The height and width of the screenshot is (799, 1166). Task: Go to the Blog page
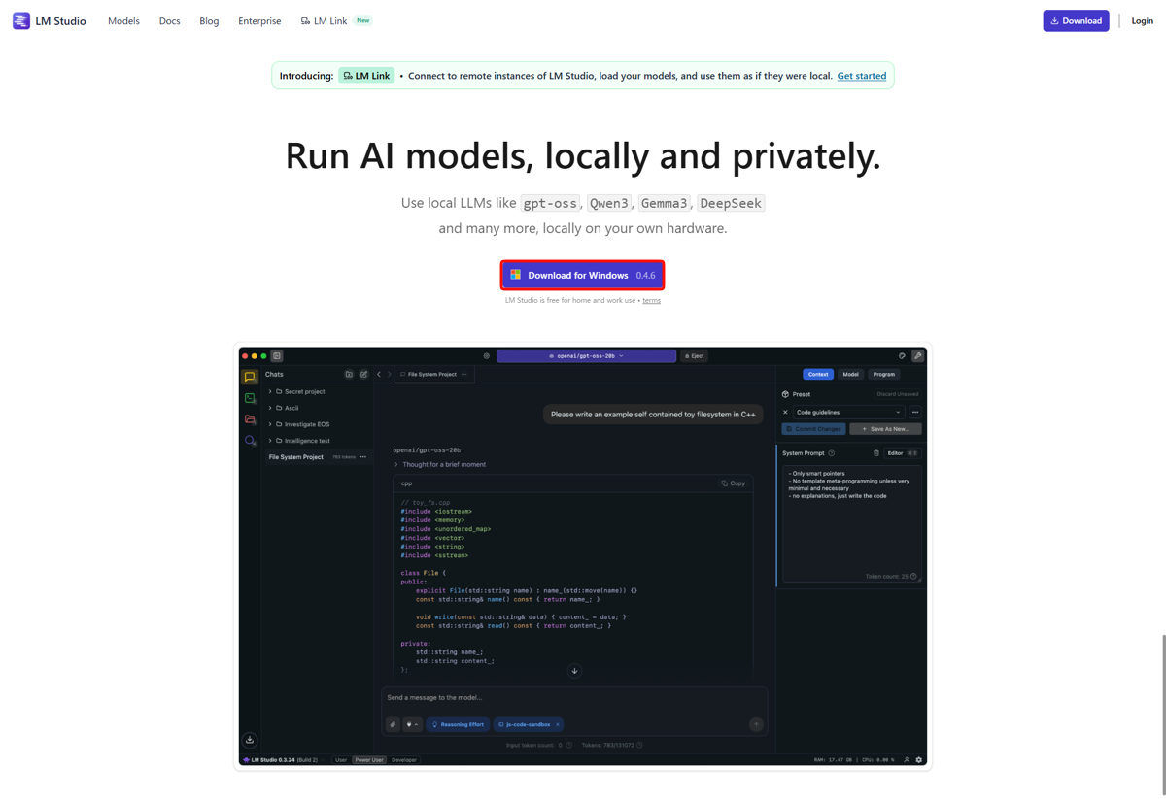(x=209, y=20)
